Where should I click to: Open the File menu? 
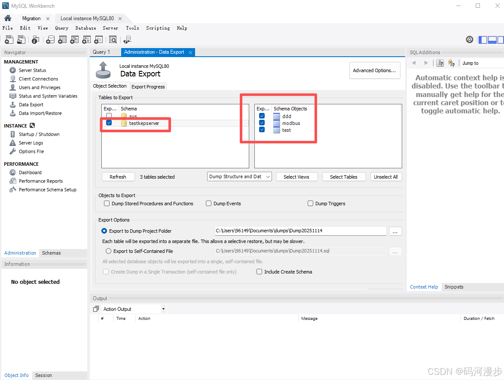[x=8, y=28]
